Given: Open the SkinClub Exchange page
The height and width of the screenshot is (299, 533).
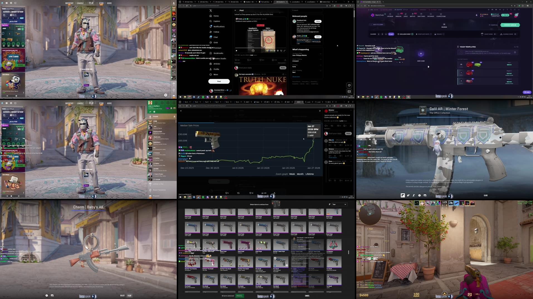Looking at the screenshot, I should point(431,16).
